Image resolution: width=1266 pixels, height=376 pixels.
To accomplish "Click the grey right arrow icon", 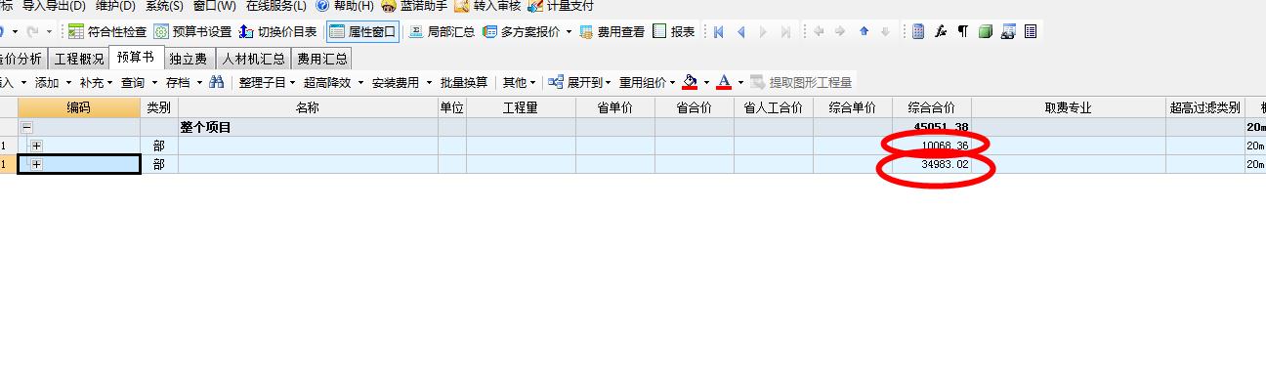I will (840, 31).
